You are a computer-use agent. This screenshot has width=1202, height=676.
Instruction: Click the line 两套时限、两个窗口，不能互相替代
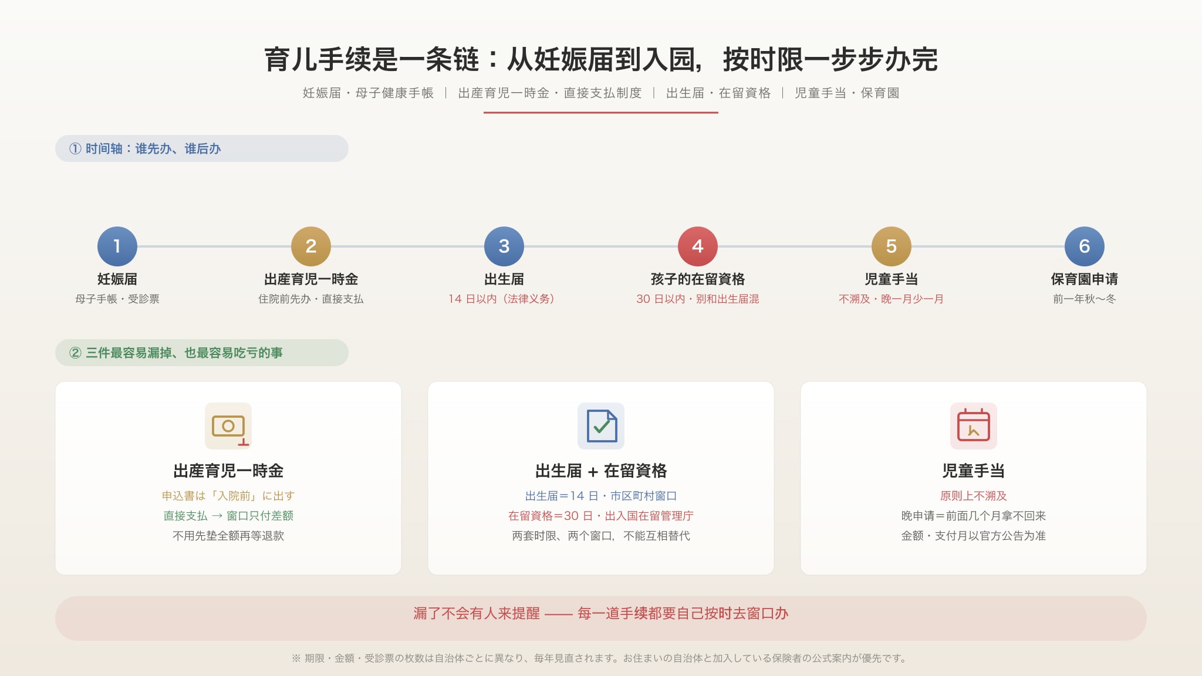pyautogui.click(x=601, y=536)
